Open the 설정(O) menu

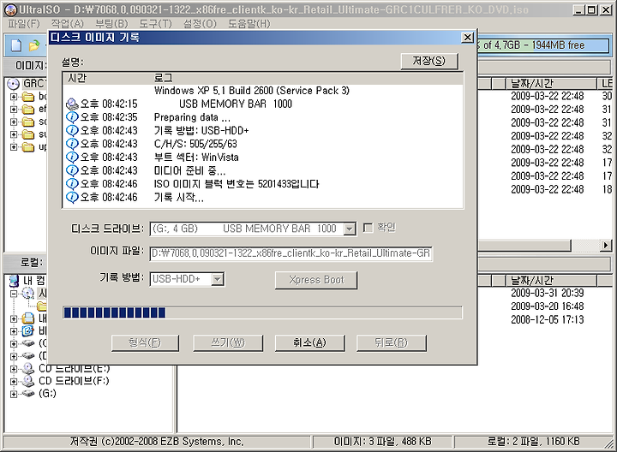pos(200,24)
